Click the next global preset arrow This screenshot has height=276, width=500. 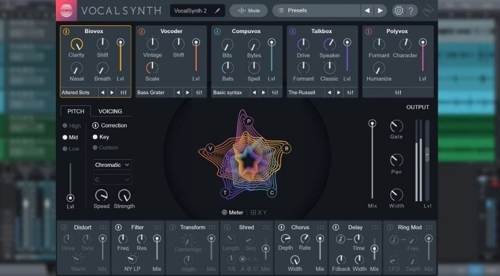tap(381, 10)
